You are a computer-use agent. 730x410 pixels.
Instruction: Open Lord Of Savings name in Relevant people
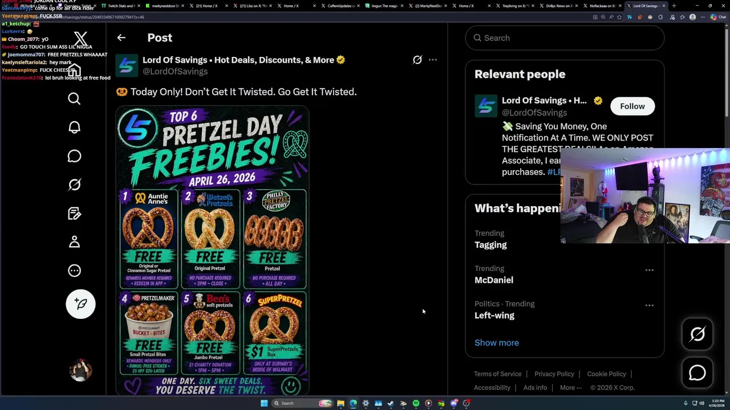click(544, 100)
